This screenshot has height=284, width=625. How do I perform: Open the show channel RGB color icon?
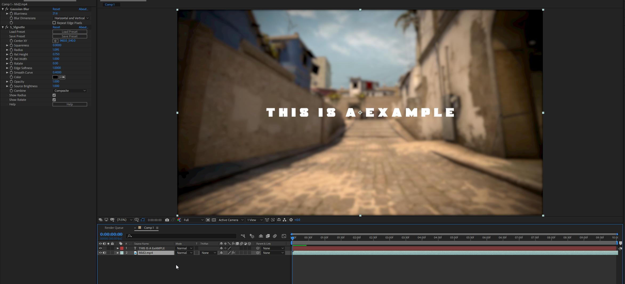click(179, 220)
